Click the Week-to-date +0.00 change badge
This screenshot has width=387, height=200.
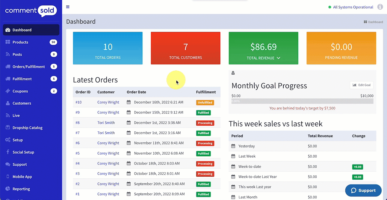pyautogui.click(x=357, y=167)
